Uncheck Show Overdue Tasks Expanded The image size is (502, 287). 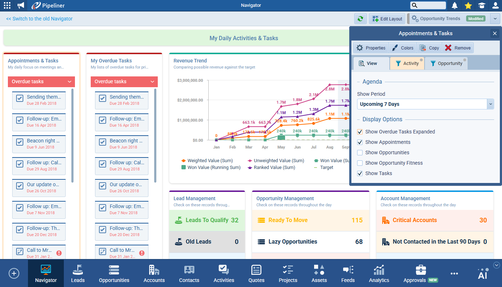tap(360, 132)
